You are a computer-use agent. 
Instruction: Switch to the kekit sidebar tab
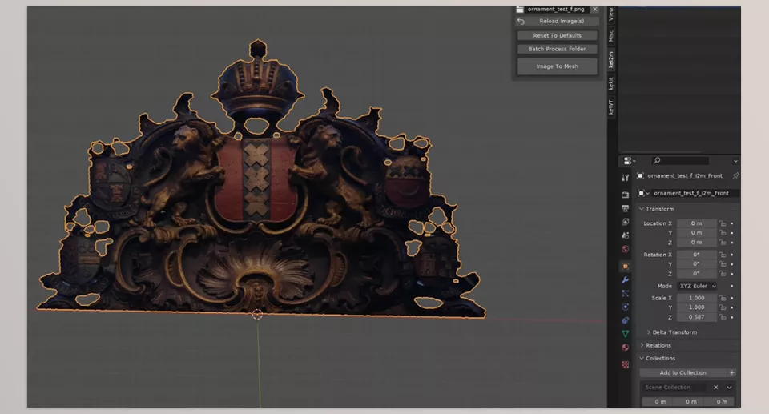[611, 83]
